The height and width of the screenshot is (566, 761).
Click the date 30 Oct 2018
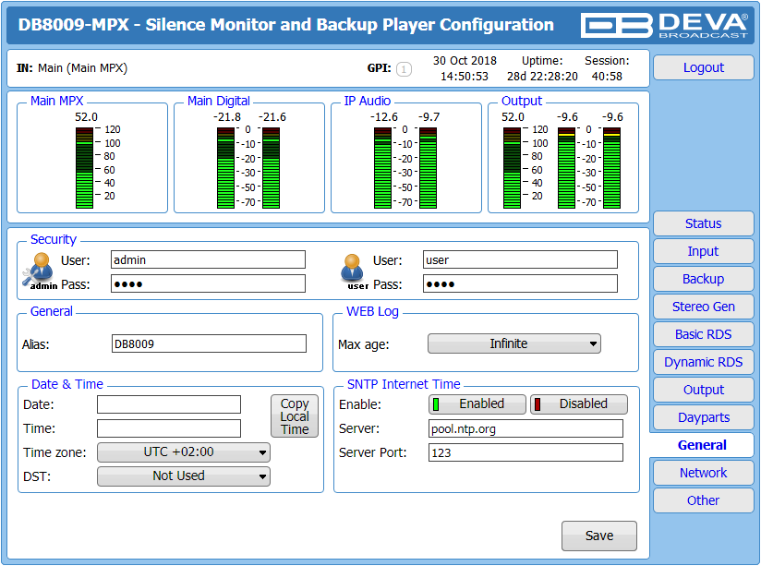[465, 61]
